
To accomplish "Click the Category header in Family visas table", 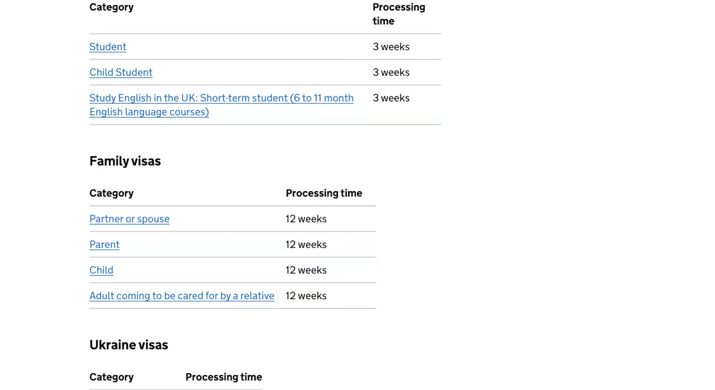I will (111, 193).
